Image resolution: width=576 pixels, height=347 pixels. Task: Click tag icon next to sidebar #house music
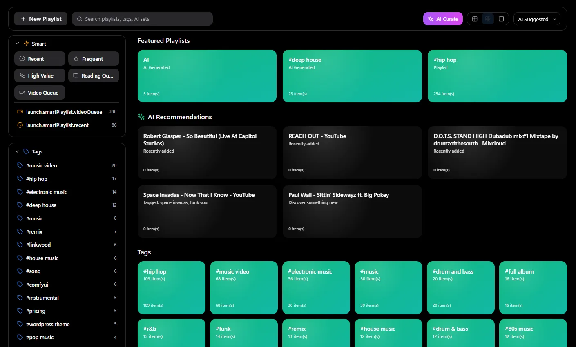[x=20, y=258]
